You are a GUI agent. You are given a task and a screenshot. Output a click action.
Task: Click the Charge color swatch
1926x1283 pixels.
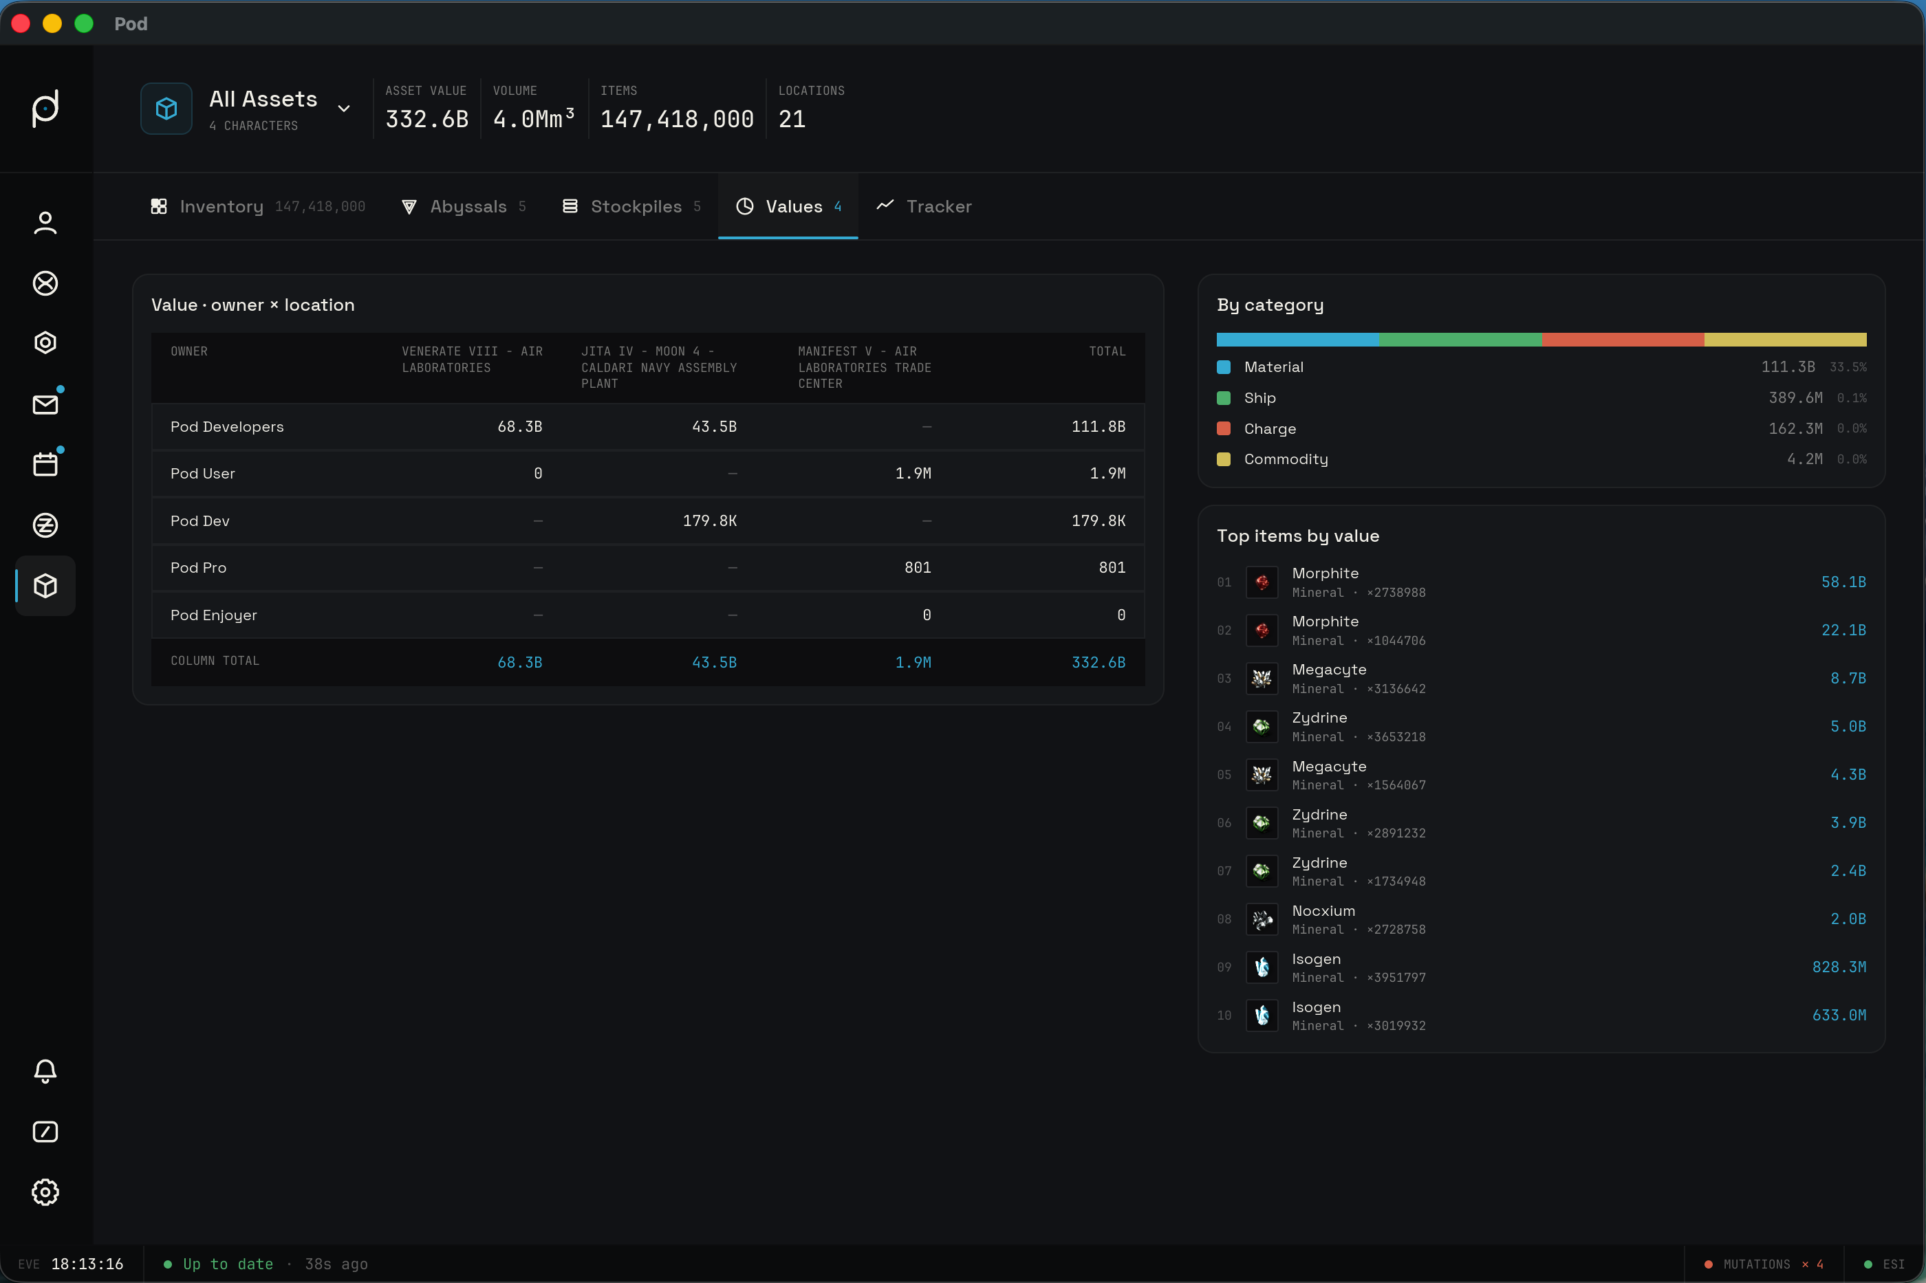1224,429
